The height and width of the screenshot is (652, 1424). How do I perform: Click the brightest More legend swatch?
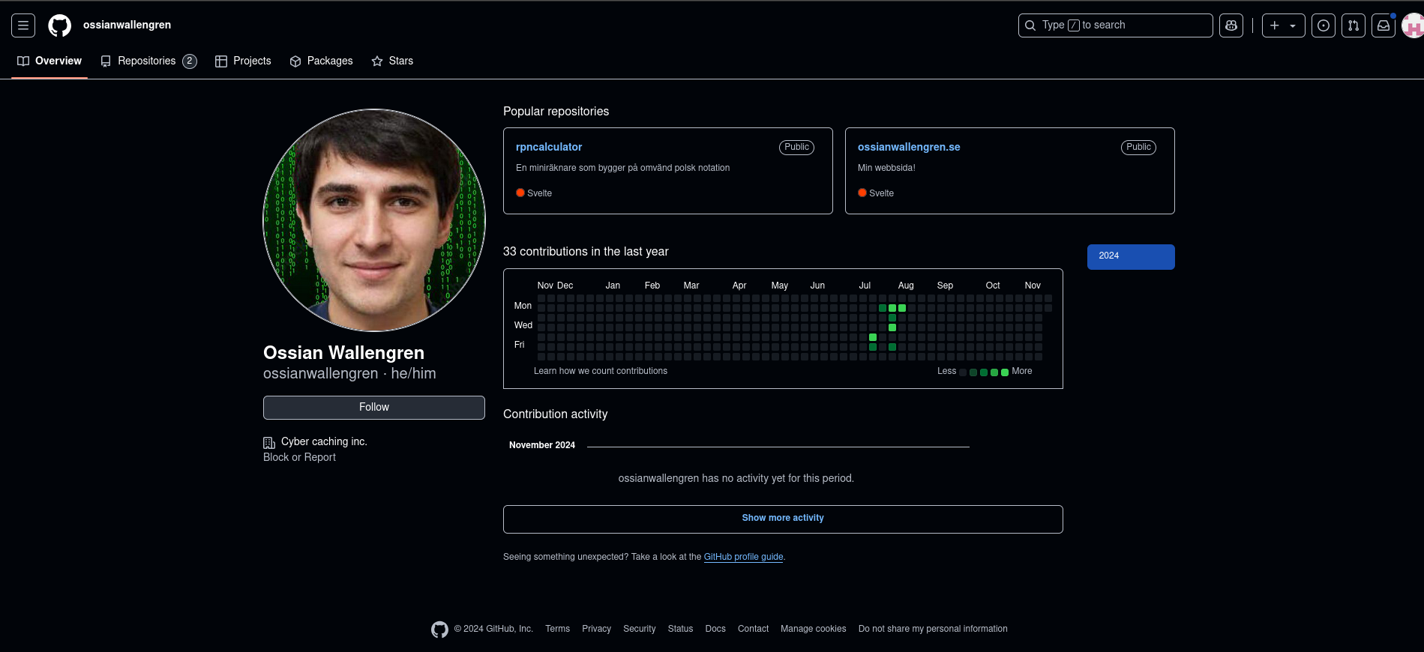pyautogui.click(x=1005, y=372)
